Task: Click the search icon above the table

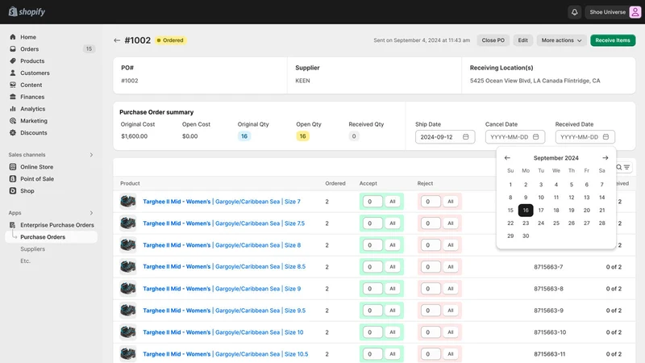Action: (x=618, y=167)
